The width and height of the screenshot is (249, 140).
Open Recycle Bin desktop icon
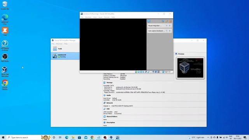(5, 5)
